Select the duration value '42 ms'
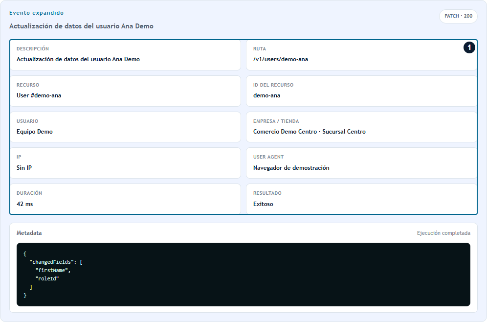 [25, 204]
